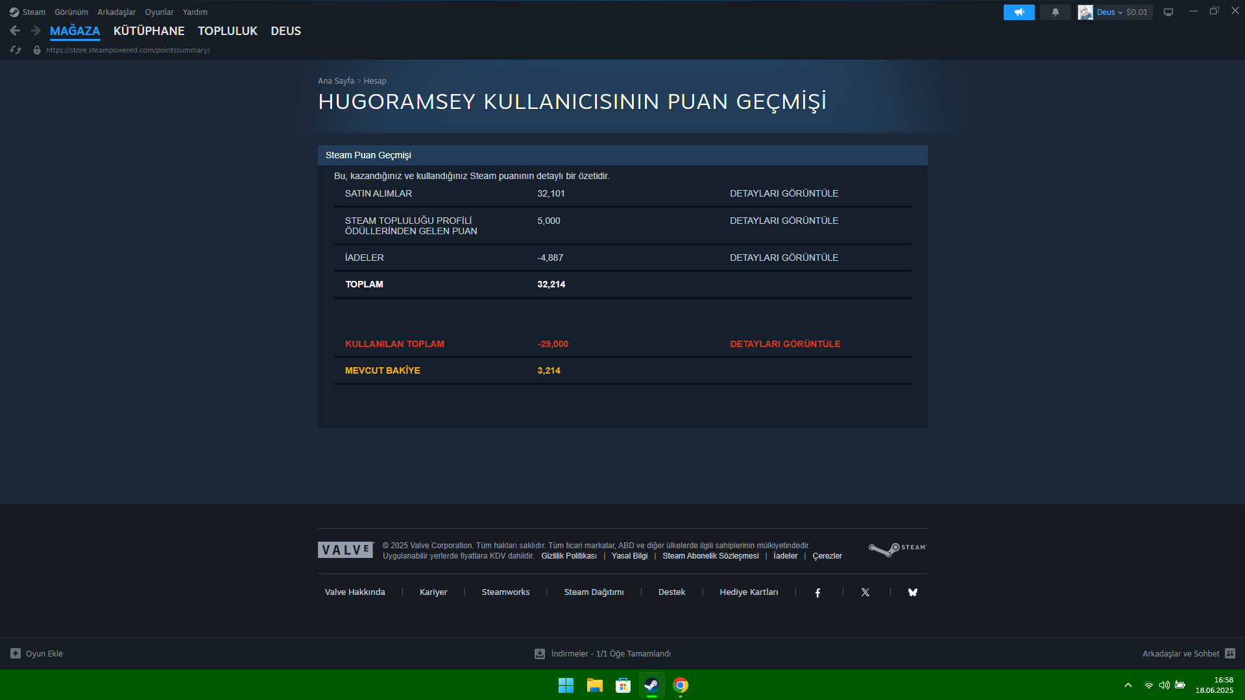This screenshot has height=700, width=1245.
Task: Open Kariyer footer link
Action: click(433, 592)
